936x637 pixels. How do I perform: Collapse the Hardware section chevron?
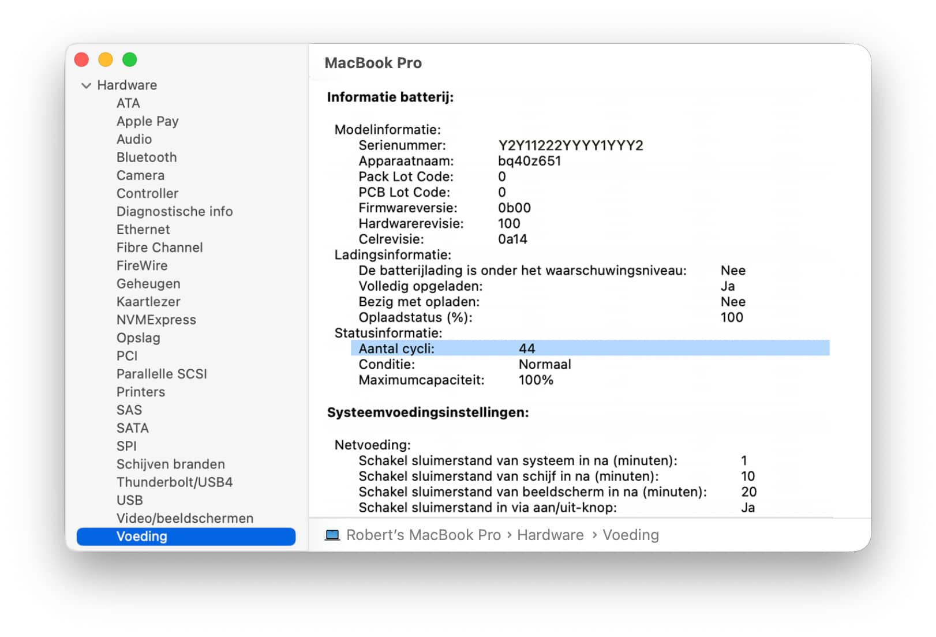pos(86,85)
